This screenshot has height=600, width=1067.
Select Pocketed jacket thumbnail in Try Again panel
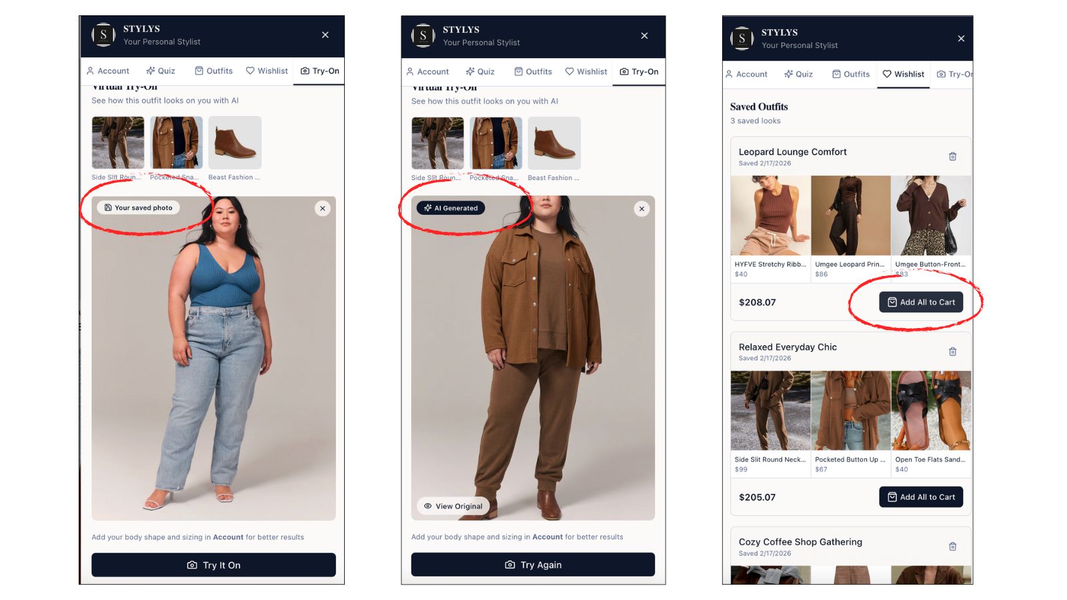(496, 143)
